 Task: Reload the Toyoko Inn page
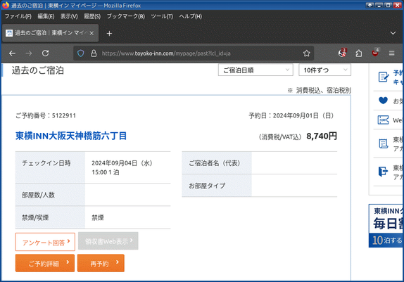pyautogui.click(x=45, y=53)
